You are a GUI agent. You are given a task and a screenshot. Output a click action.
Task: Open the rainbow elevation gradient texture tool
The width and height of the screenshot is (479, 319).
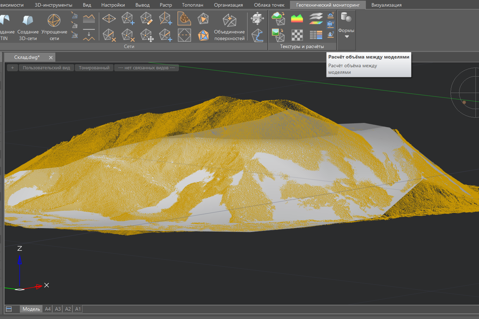[x=297, y=18]
